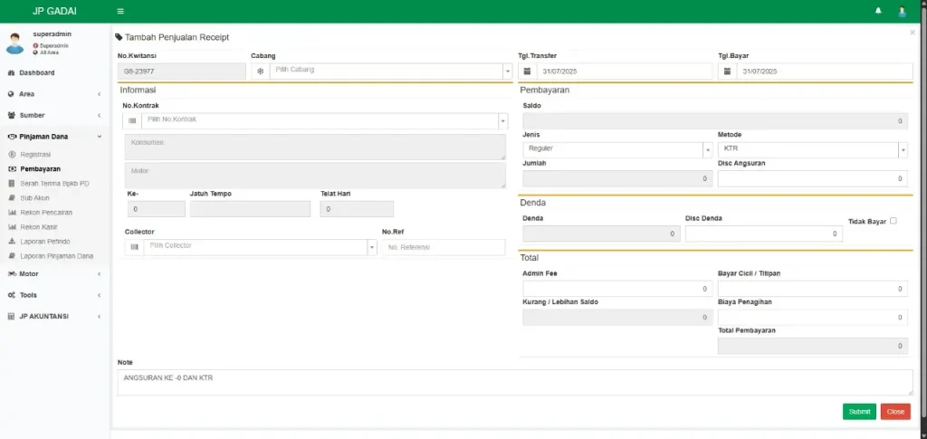
Task: Click the superadmin avatar in sidebar
Action: [14, 43]
